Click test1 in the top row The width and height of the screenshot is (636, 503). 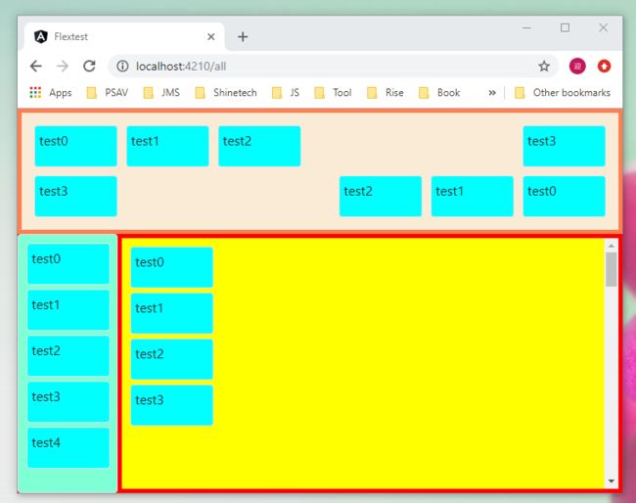pyautogui.click(x=167, y=146)
